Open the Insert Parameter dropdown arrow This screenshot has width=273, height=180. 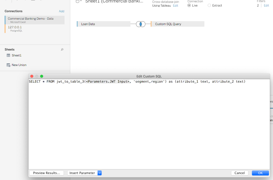tap(100, 173)
